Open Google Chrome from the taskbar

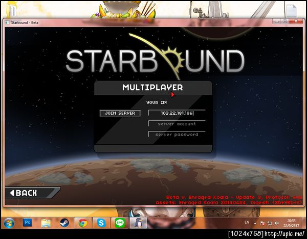[x=83, y=223]
